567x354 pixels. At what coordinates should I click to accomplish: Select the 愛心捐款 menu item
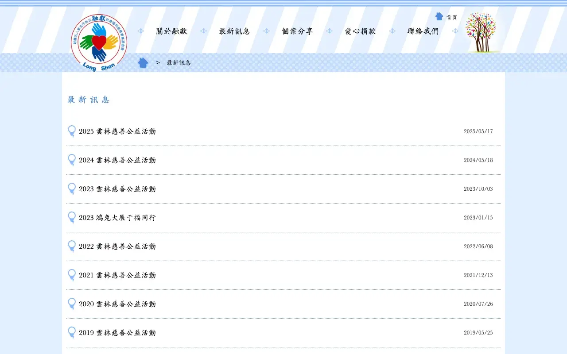(361, 31)
